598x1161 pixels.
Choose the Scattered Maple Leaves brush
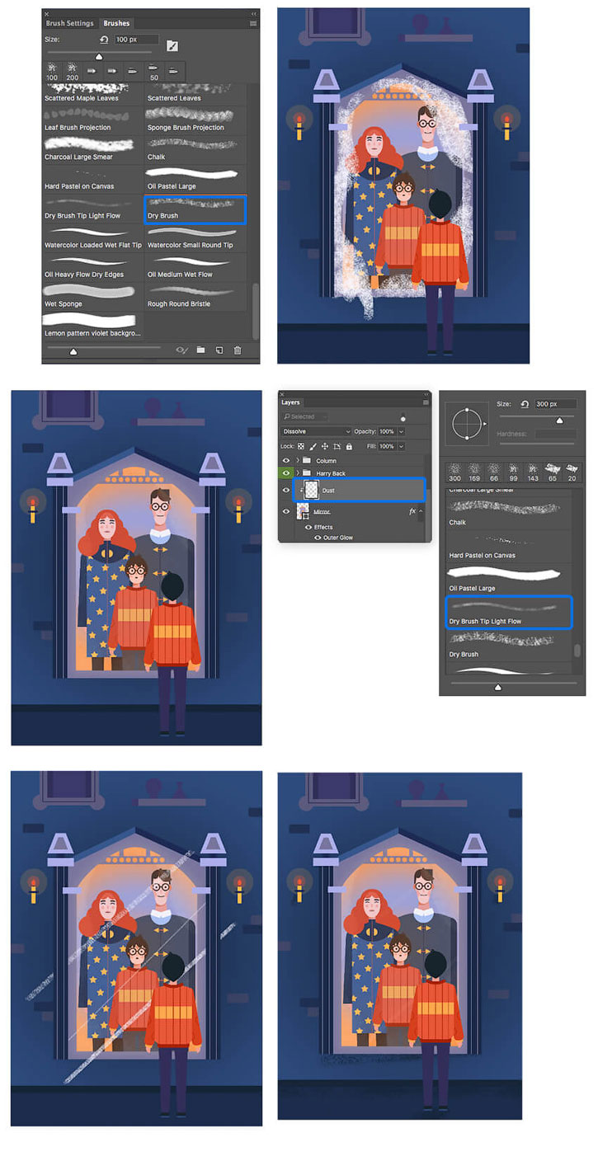point(92,93)
